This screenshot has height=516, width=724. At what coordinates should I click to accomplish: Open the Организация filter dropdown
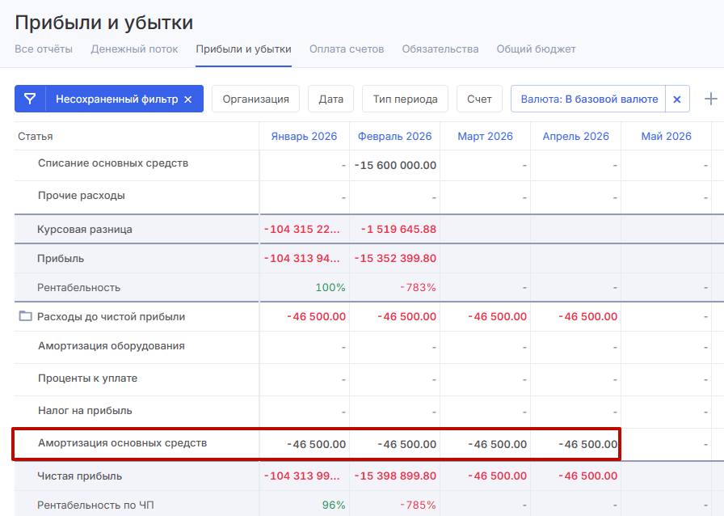pyautogui.click(x=255, y=99)
